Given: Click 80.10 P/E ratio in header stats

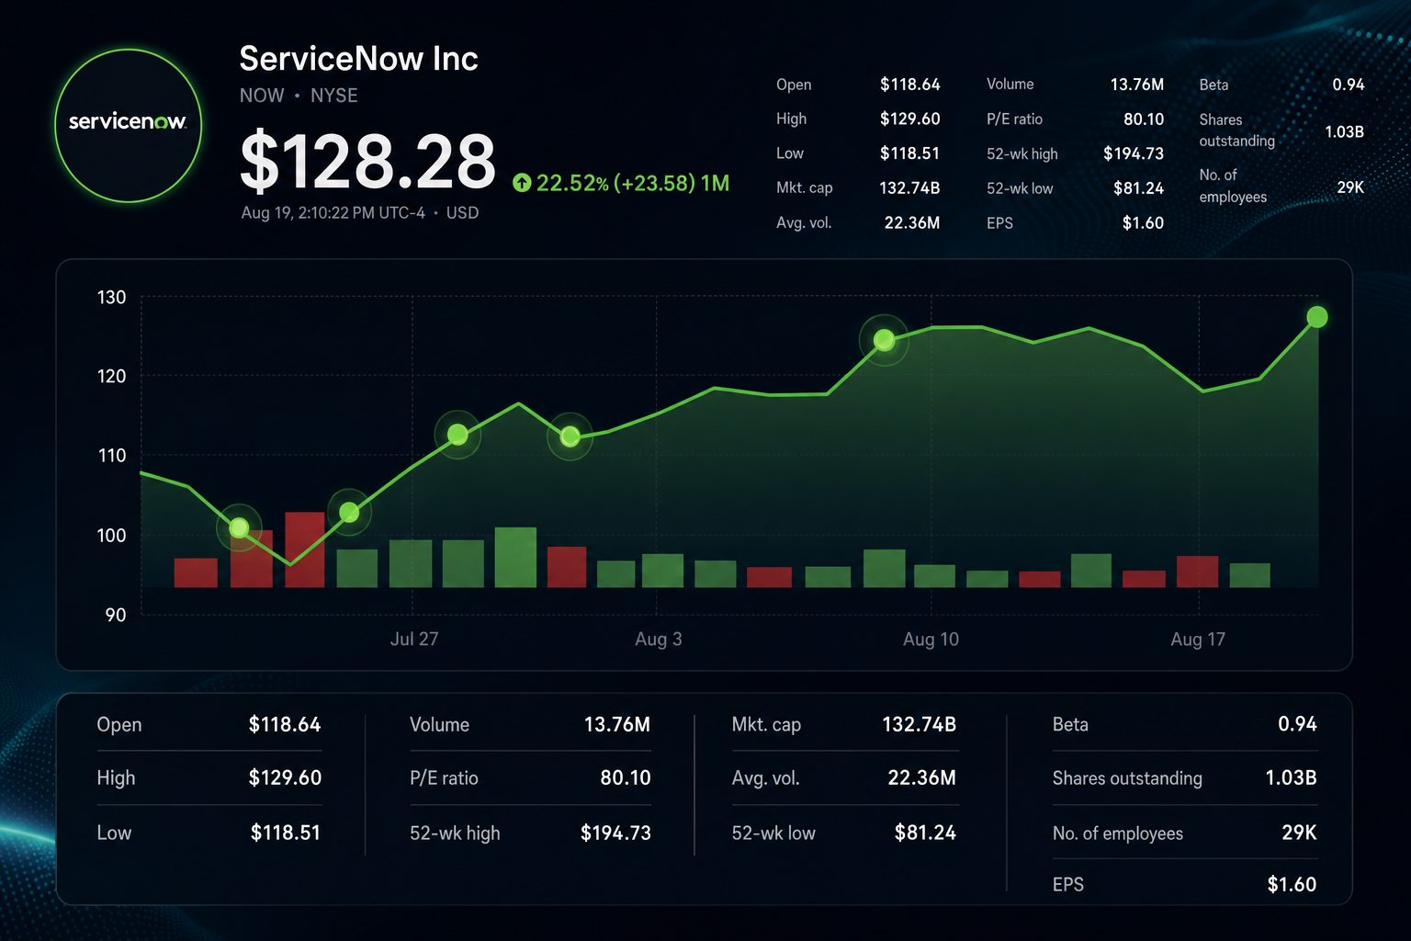Looking at the screenshot, I should [1144, 119].
